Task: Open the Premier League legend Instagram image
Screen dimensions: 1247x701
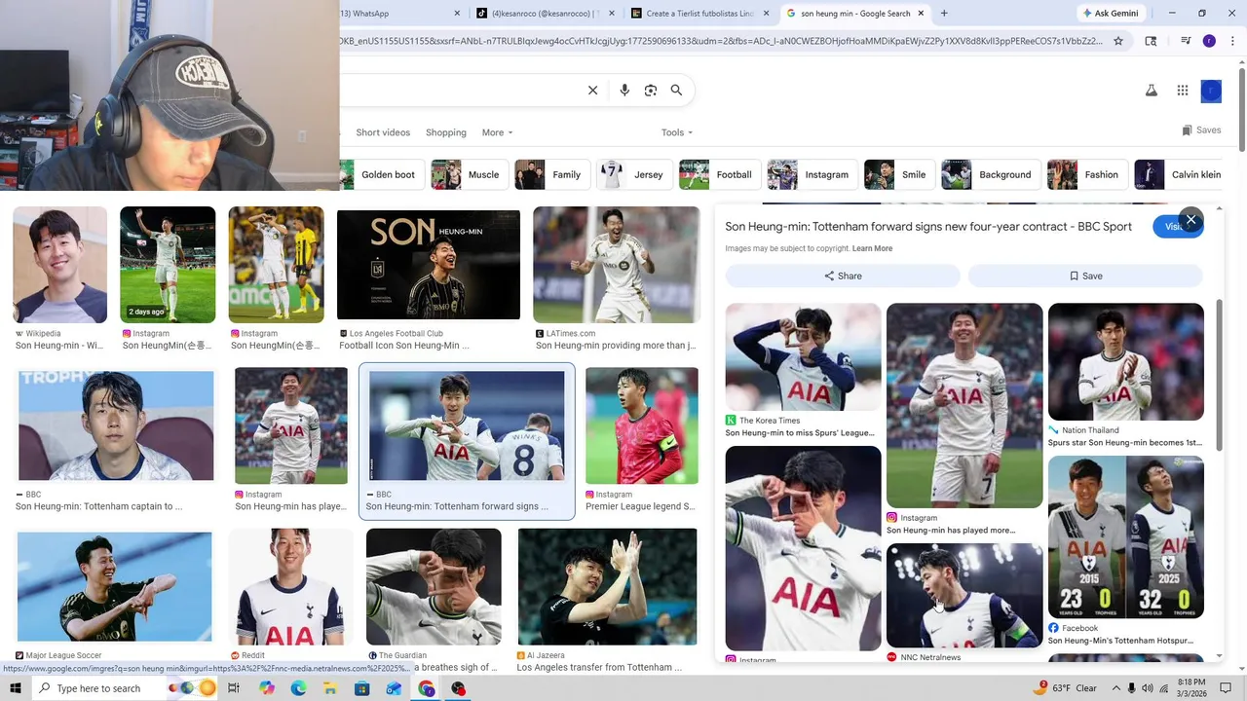Action: coord(642,425)
